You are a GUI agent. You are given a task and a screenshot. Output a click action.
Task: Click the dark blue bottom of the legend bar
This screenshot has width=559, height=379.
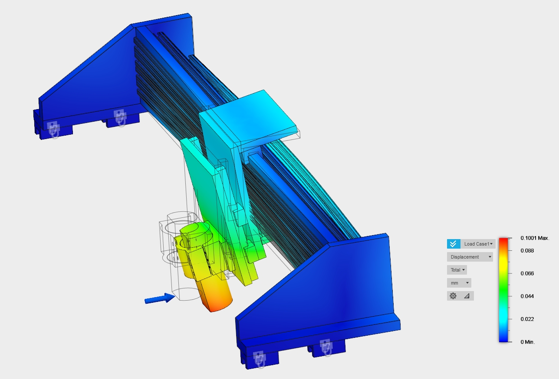pyautogui.click(x=504, y=339)
